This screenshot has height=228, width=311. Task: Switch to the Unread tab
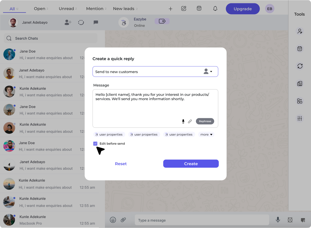pyautogui.click(x=66, y=8)
